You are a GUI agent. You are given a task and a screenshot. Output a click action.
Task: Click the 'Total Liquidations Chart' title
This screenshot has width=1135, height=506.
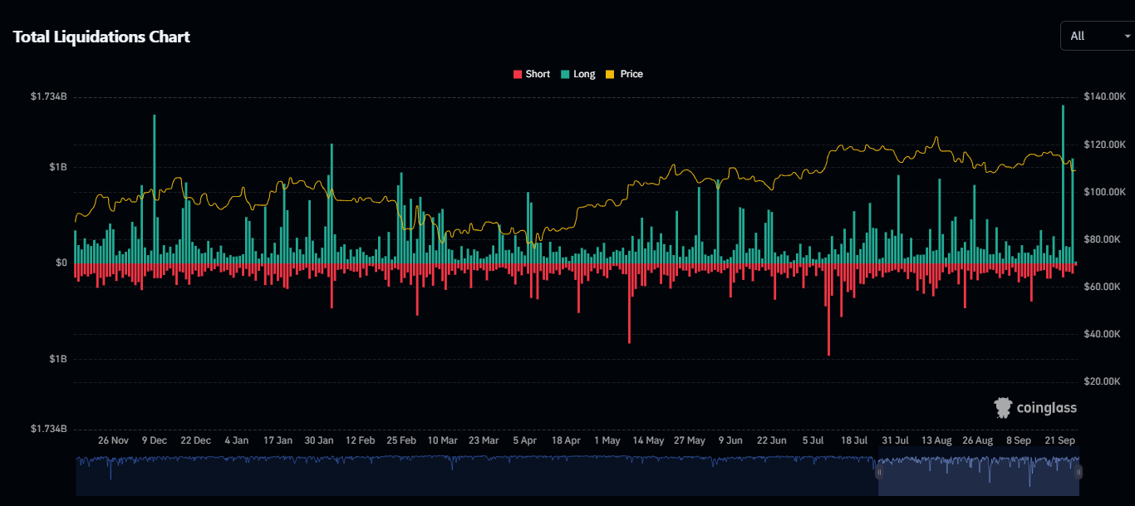101,37
